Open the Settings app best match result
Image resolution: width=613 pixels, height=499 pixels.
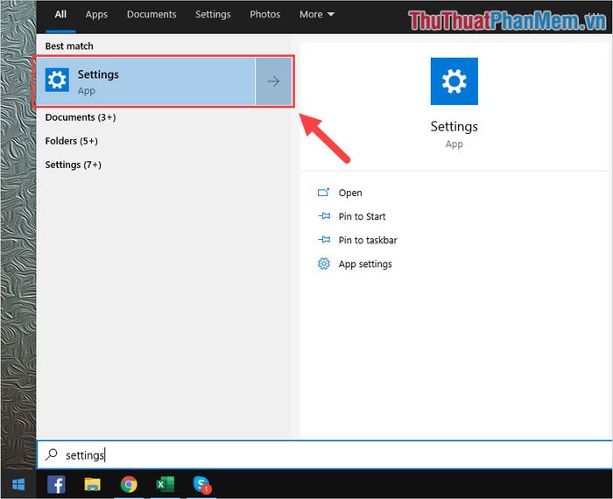coord(145,81)
